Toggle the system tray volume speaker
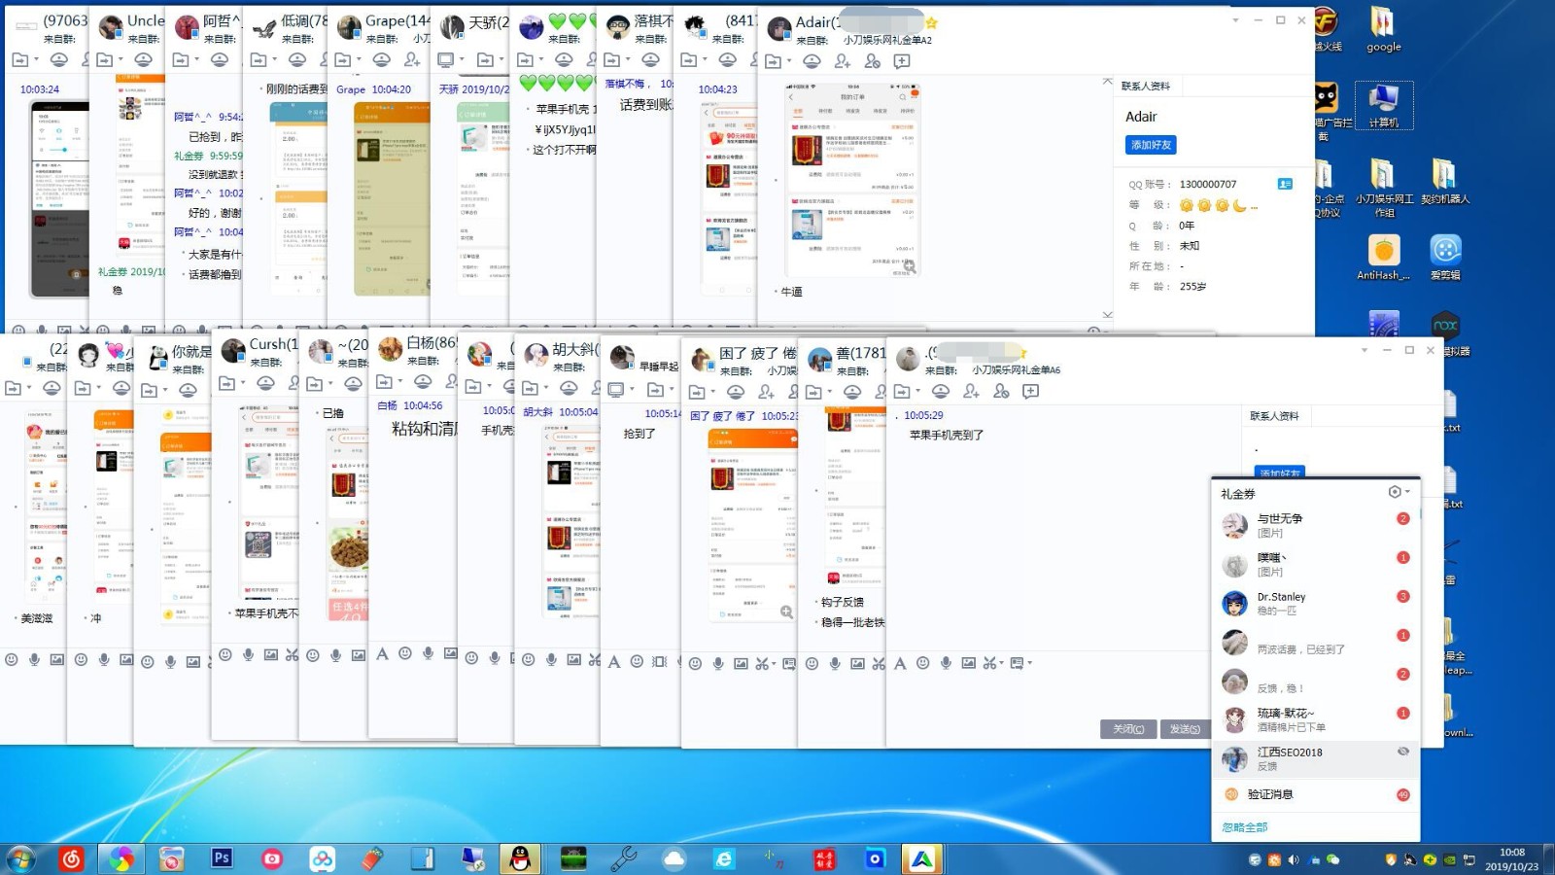The height and width of the screenshot is (875, 1555). (1293, 859)
